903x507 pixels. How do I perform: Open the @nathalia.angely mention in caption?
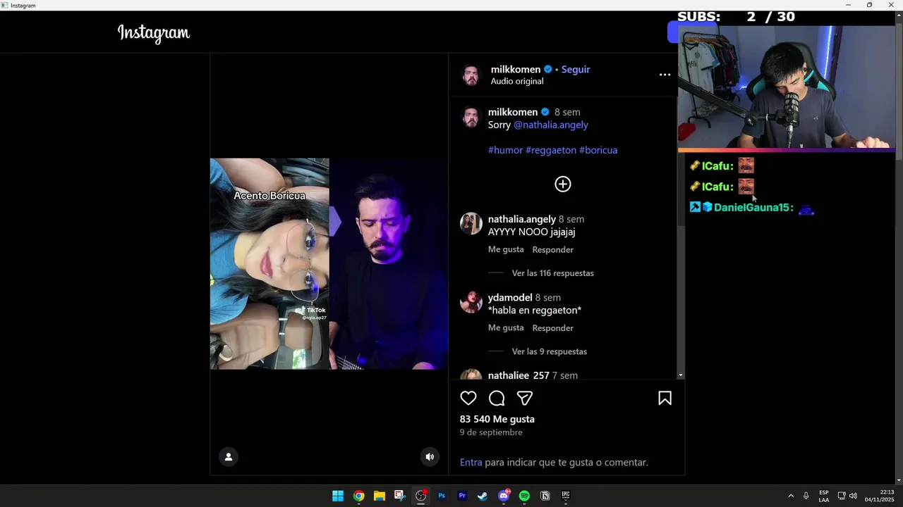tap(551, 125)
